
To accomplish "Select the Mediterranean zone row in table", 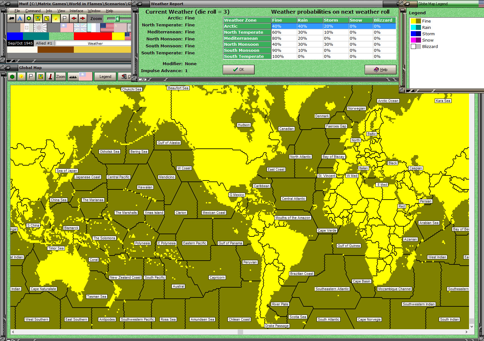I will (310, 38).
